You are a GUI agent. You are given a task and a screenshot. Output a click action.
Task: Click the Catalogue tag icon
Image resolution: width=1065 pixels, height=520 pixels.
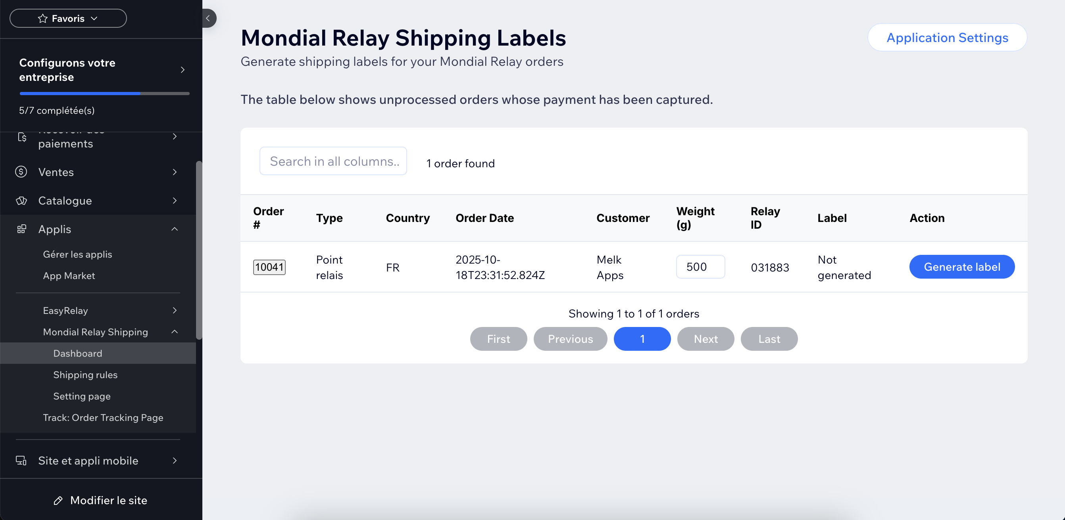pos(21,201)
